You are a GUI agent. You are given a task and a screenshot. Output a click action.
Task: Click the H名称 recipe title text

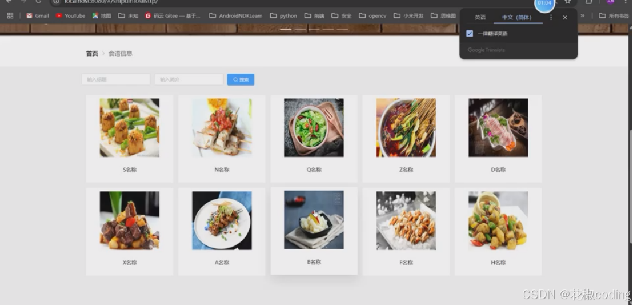pos(498,263)
